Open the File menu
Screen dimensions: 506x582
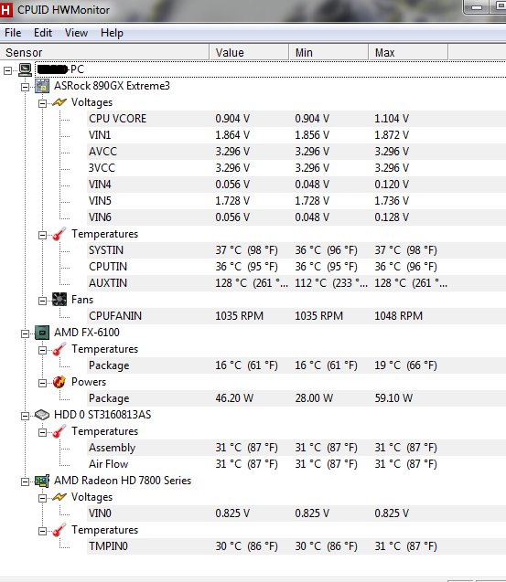[x=13, y=33]
